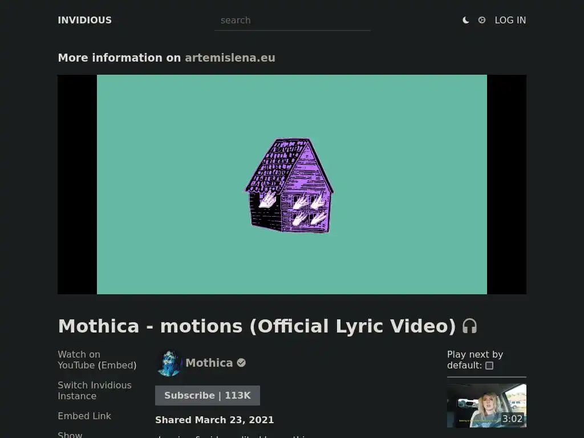Focus the search input field

pyautogui.click(x=293, y=21)
